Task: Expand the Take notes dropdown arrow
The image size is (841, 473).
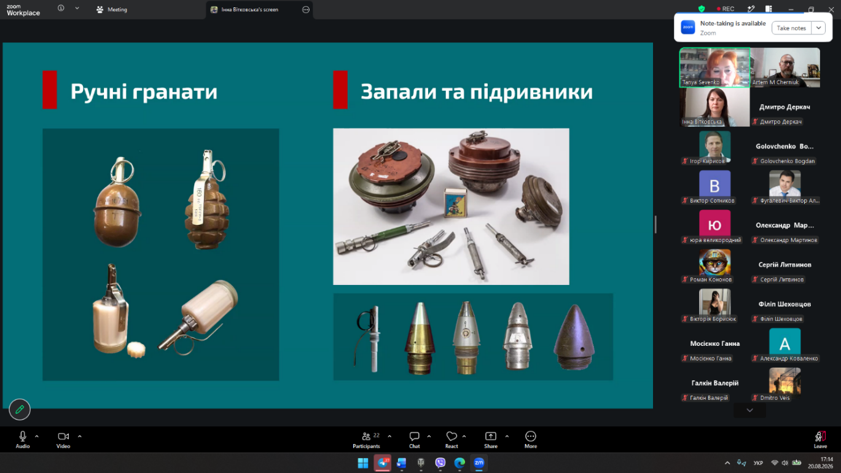Action: coord(818,28)
